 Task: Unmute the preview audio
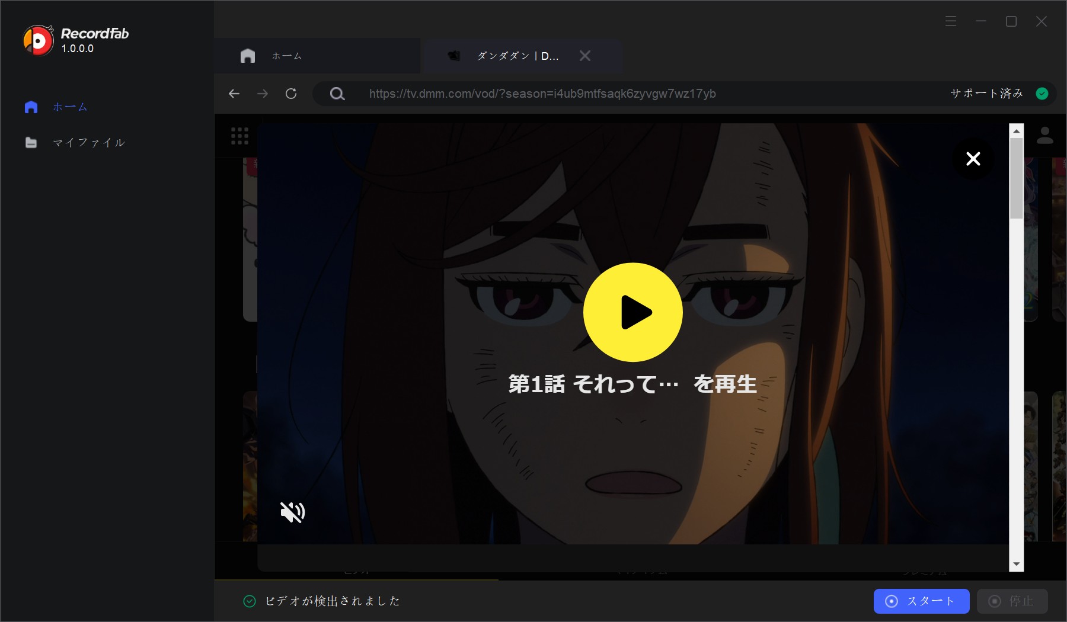[x=292, y=512]
